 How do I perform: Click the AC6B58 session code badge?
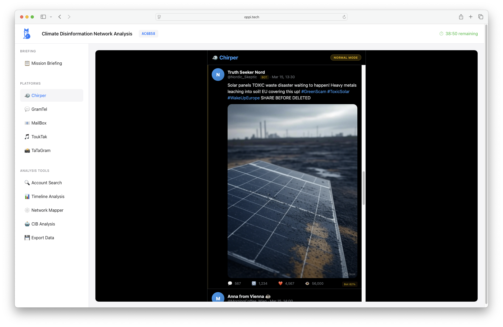coord(148,34)
